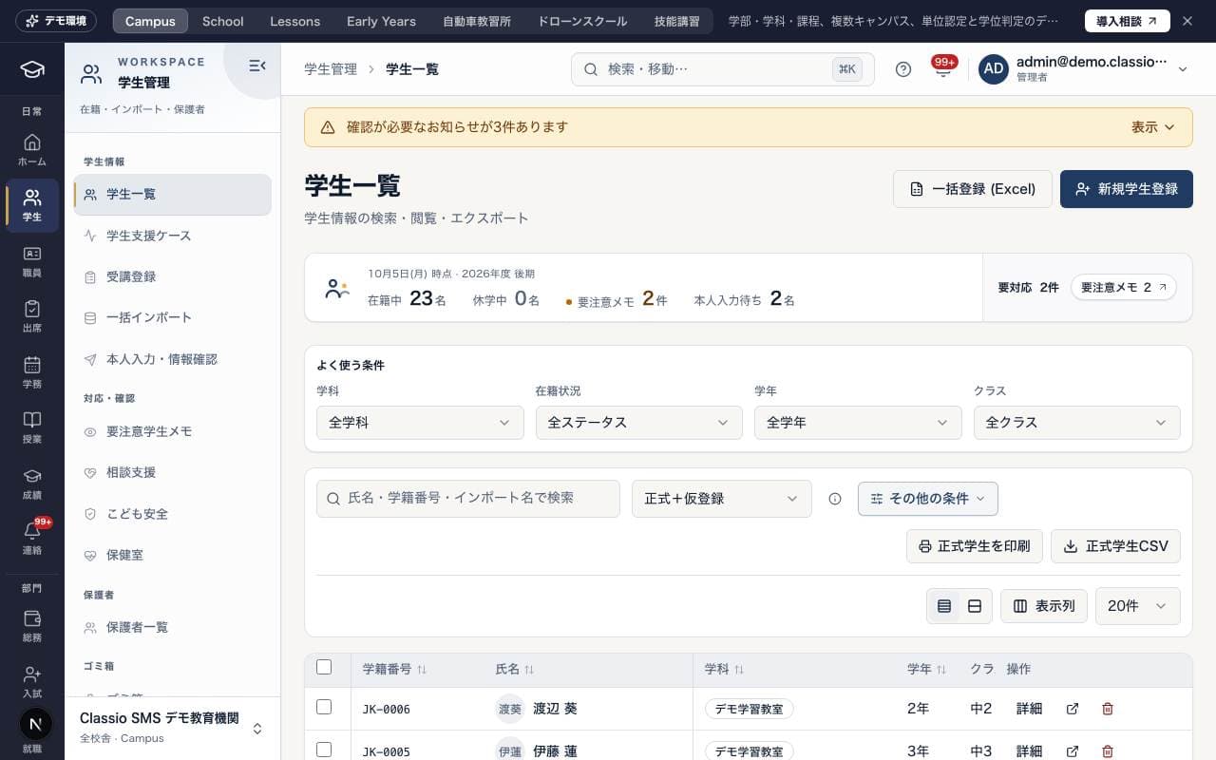Switch to the Lessons tab

(x=295, y=21)
